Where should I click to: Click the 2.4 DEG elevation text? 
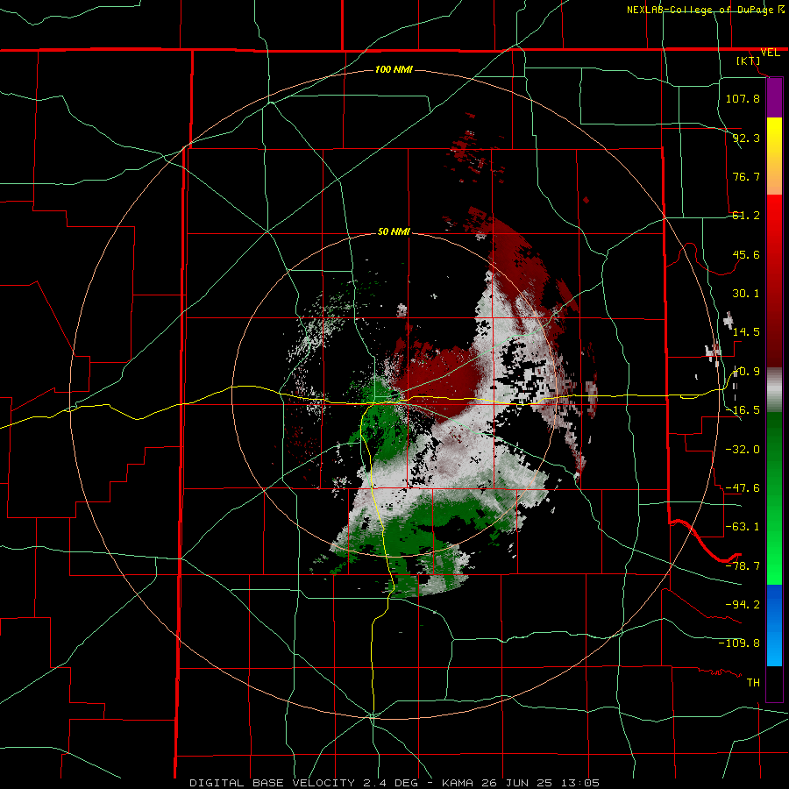(392, 783)
